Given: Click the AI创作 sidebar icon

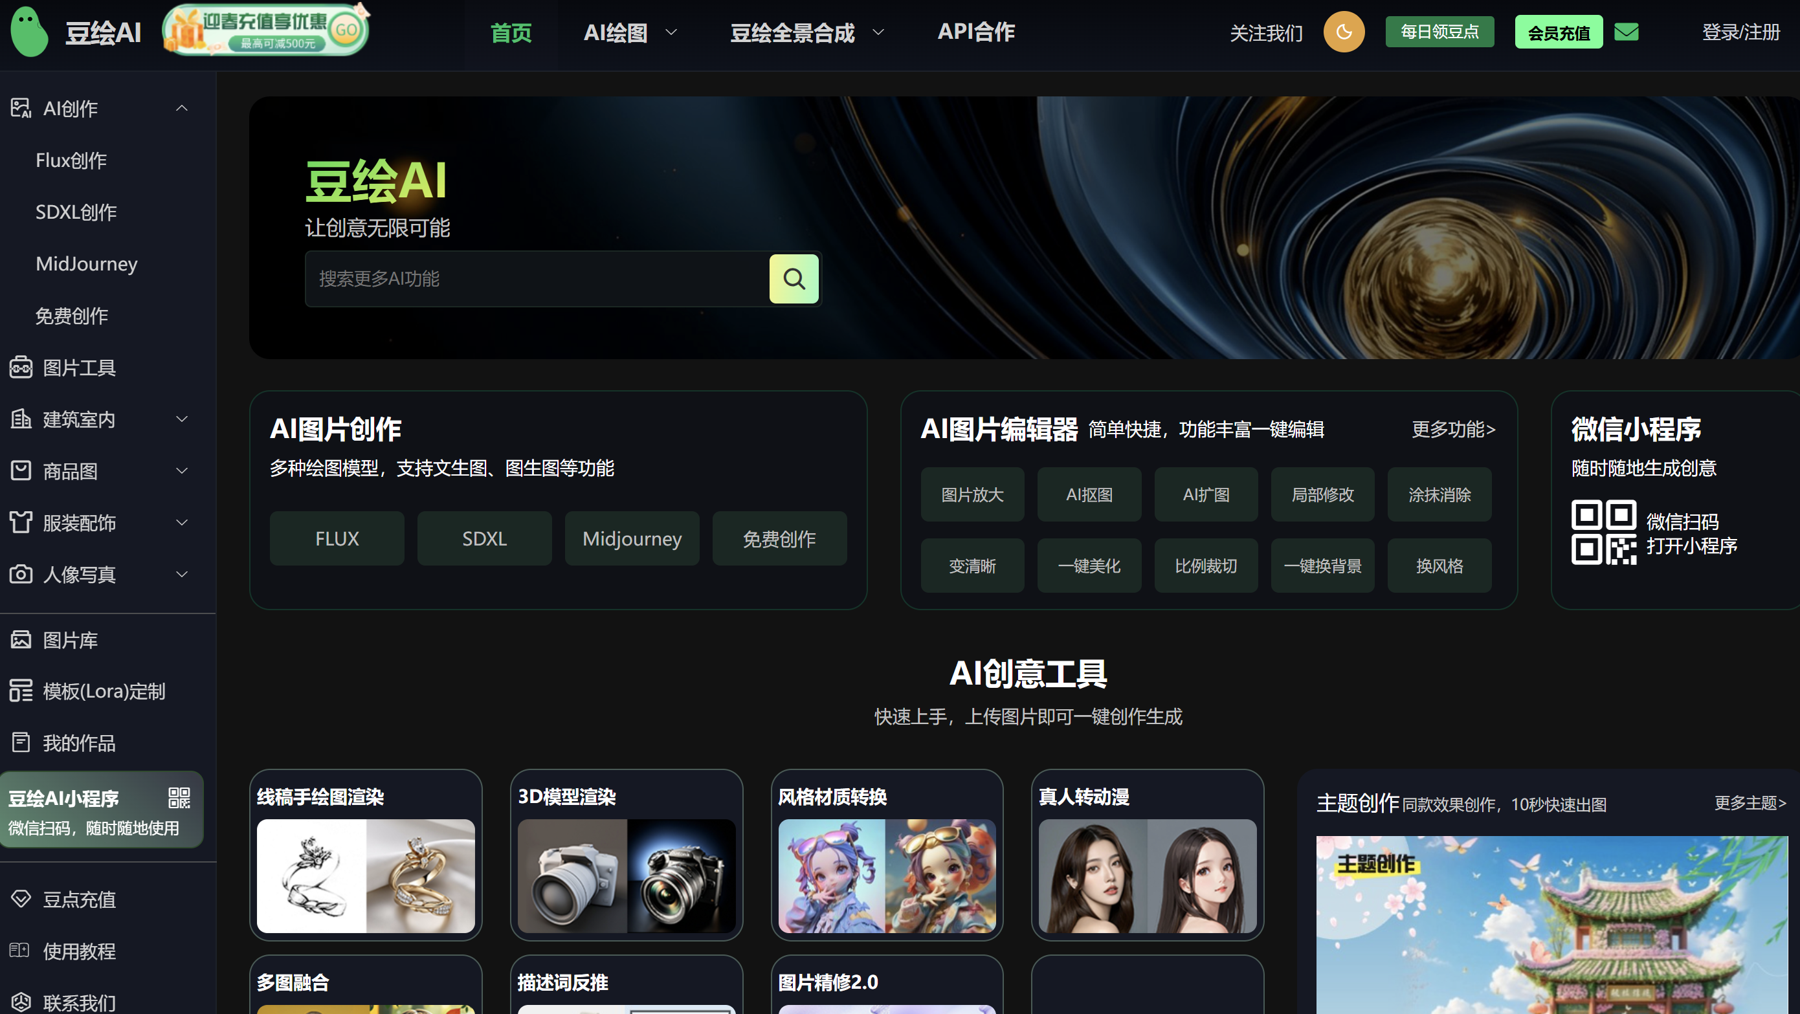Looking at the screenshot, I should click(x=21, y=108).
